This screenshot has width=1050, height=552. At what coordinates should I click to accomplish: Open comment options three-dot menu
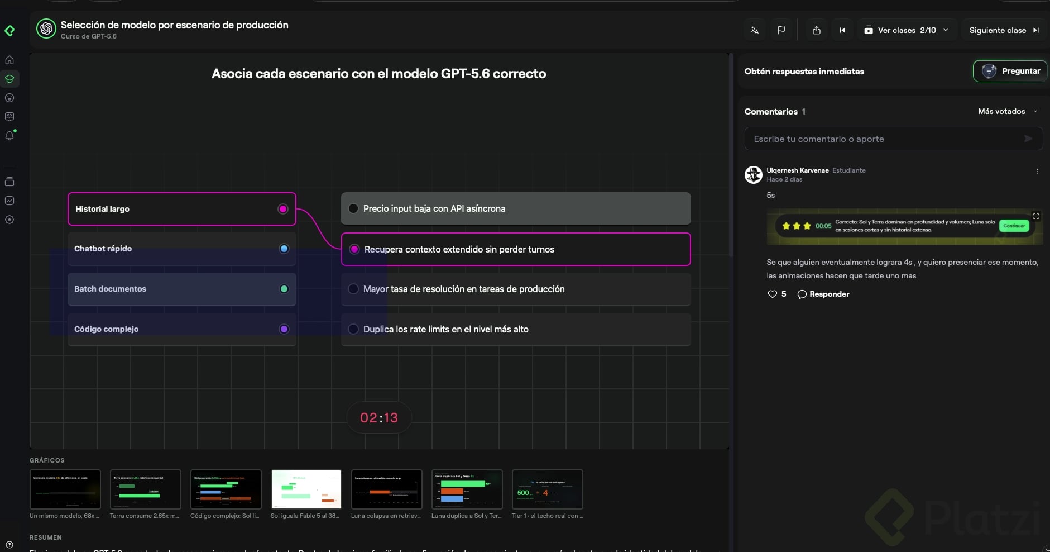point(1038,172)
